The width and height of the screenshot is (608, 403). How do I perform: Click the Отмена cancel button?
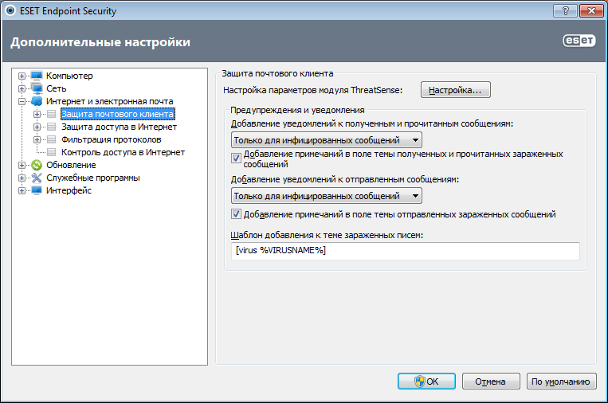491,381
